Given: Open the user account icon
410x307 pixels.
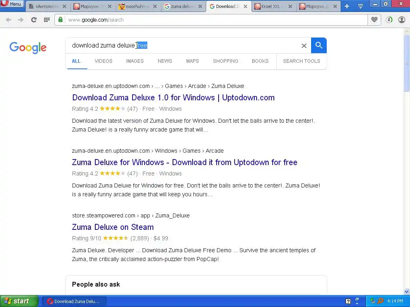Looking at the screenshot, I should [402, 20].
